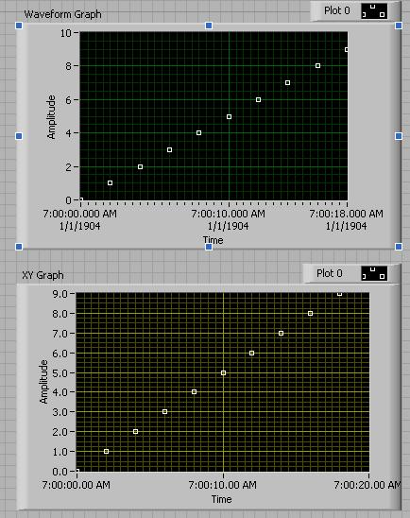Click the XY Graph Y-axis value 5.0
410x518 pixels.
(60, 373)
